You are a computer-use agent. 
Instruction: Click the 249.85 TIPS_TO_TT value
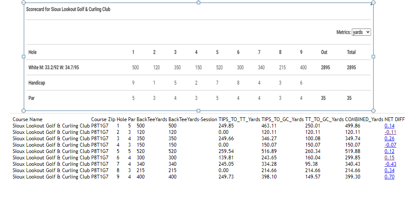[x=226, y=126]
